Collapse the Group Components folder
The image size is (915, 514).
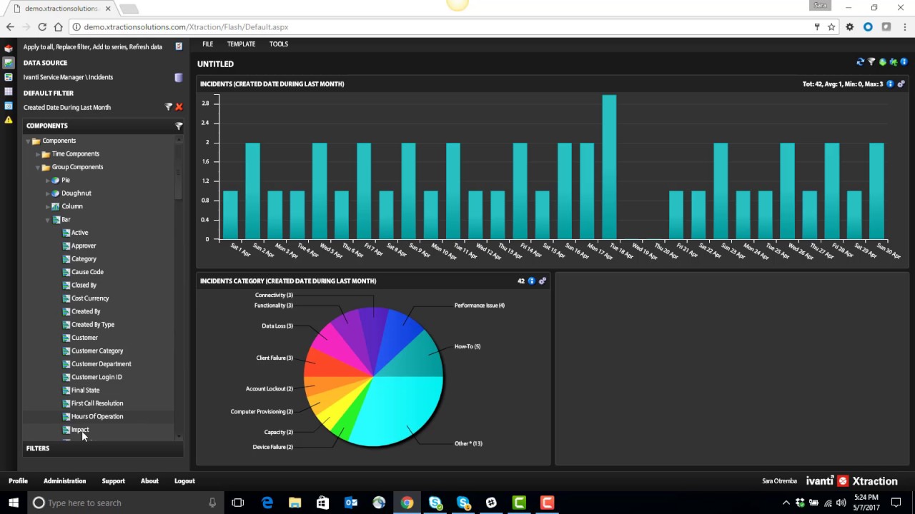(x=38, y=168)
